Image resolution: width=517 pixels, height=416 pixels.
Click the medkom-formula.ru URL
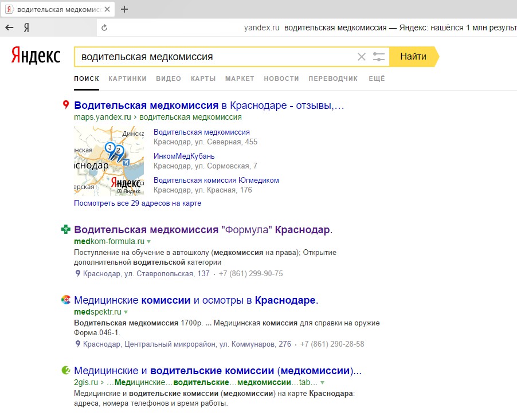pos(109,241)
